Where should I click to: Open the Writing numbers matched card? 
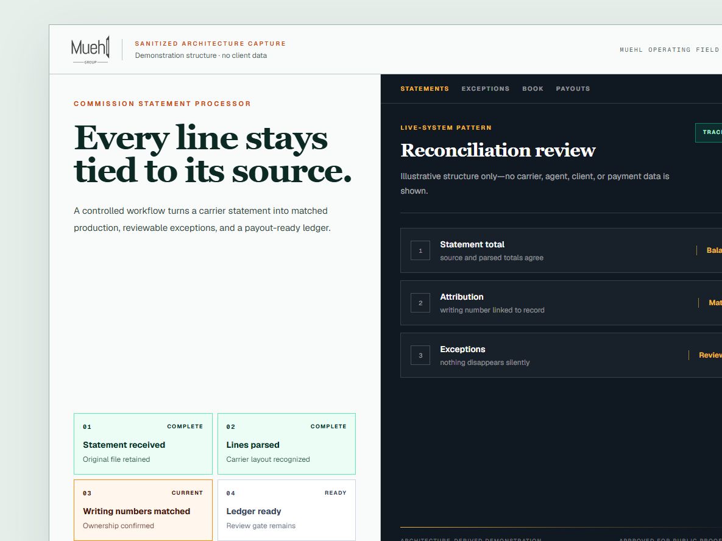(143, 510)
